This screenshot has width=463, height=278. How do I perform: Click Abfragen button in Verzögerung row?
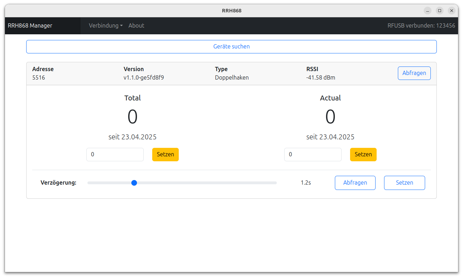(355, 183)
